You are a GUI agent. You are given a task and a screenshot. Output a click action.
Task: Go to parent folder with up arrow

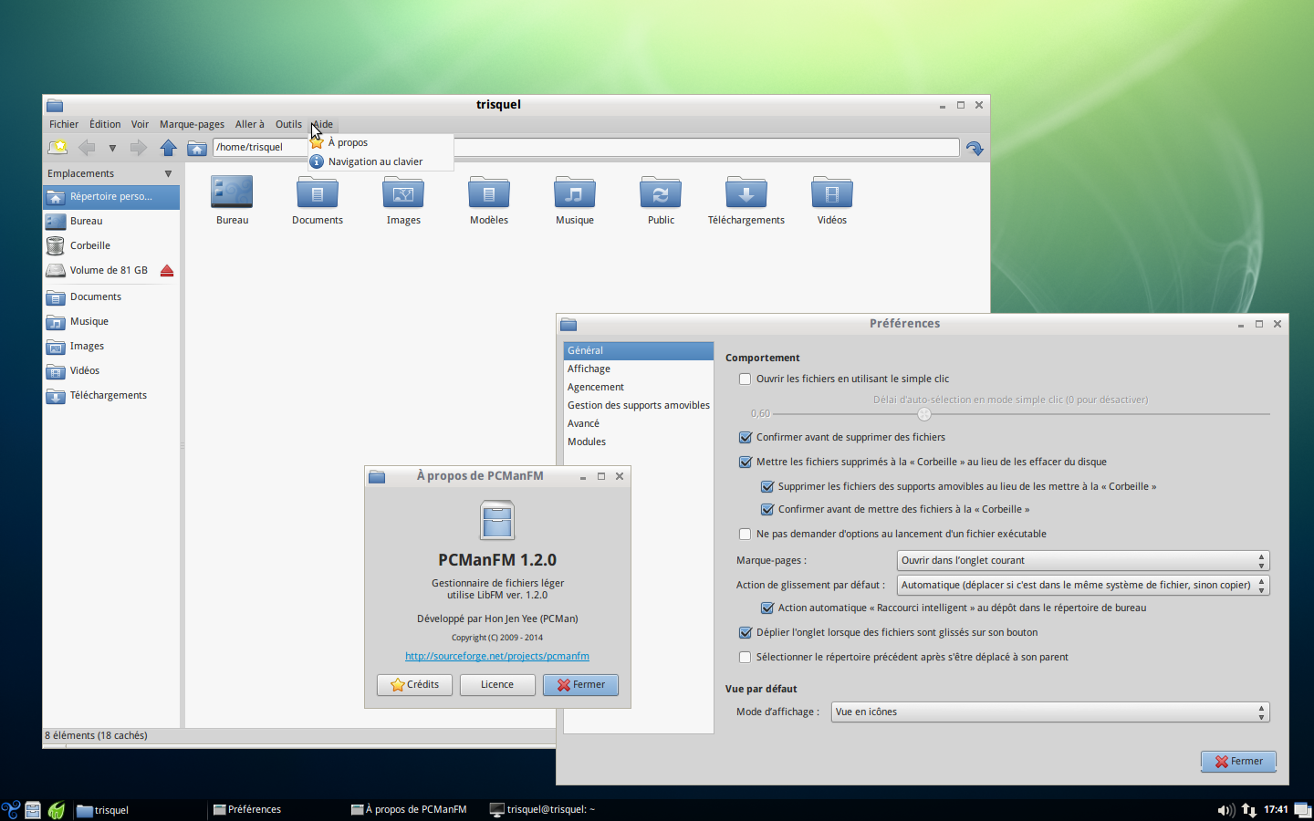(x=168, y=147)
